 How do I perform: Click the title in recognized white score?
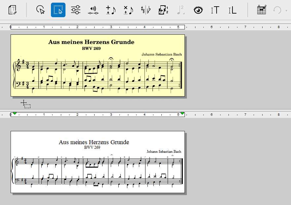pos(94,142)
